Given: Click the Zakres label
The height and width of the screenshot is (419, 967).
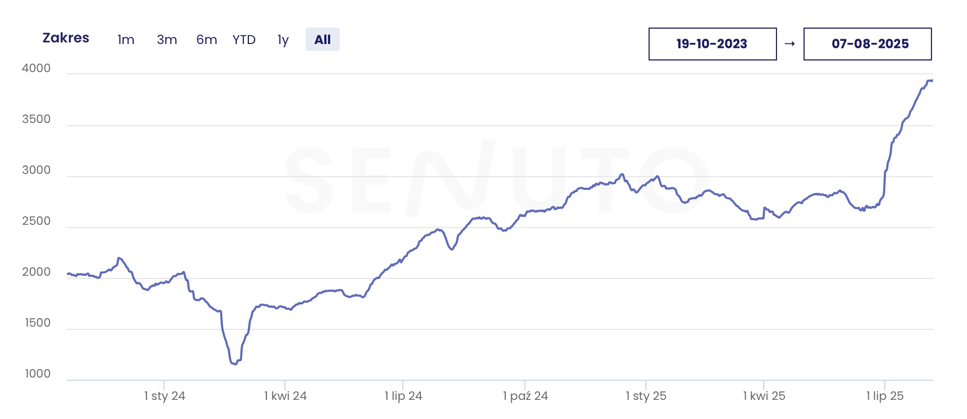Looking at the screenshot, I should (66, 38).
